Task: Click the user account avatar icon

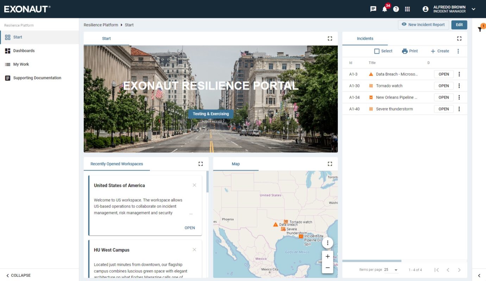Action: (425, 9)
